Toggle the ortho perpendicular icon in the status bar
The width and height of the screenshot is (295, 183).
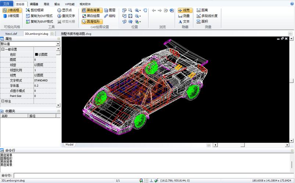tap(151, 180)
